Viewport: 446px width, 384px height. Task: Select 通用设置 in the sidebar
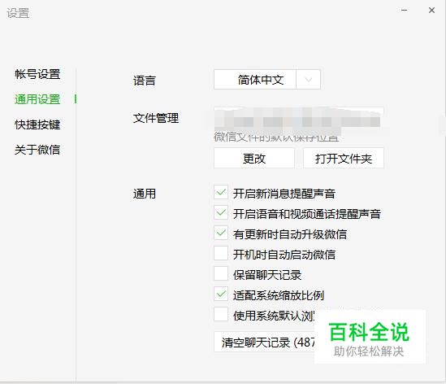(37, 99)
